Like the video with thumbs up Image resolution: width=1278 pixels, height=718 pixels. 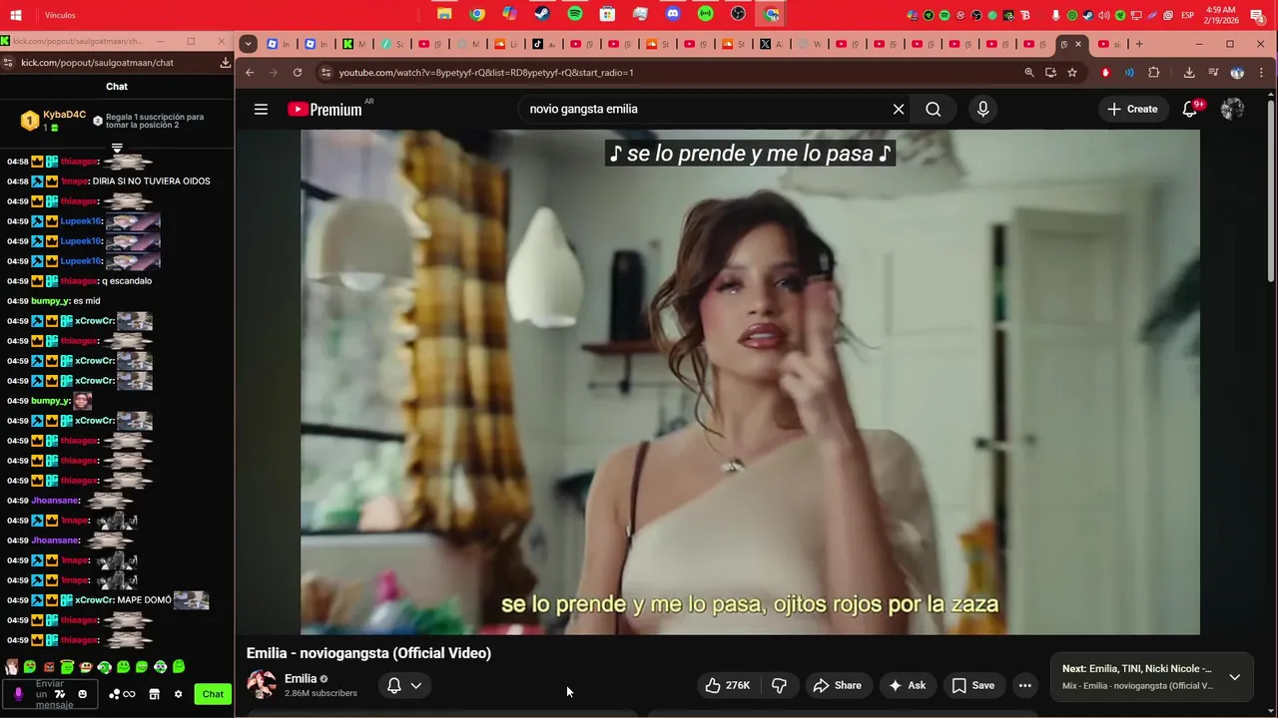pos(727,685)
